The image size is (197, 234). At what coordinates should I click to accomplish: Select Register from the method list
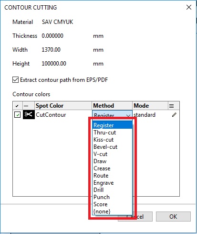112,125
